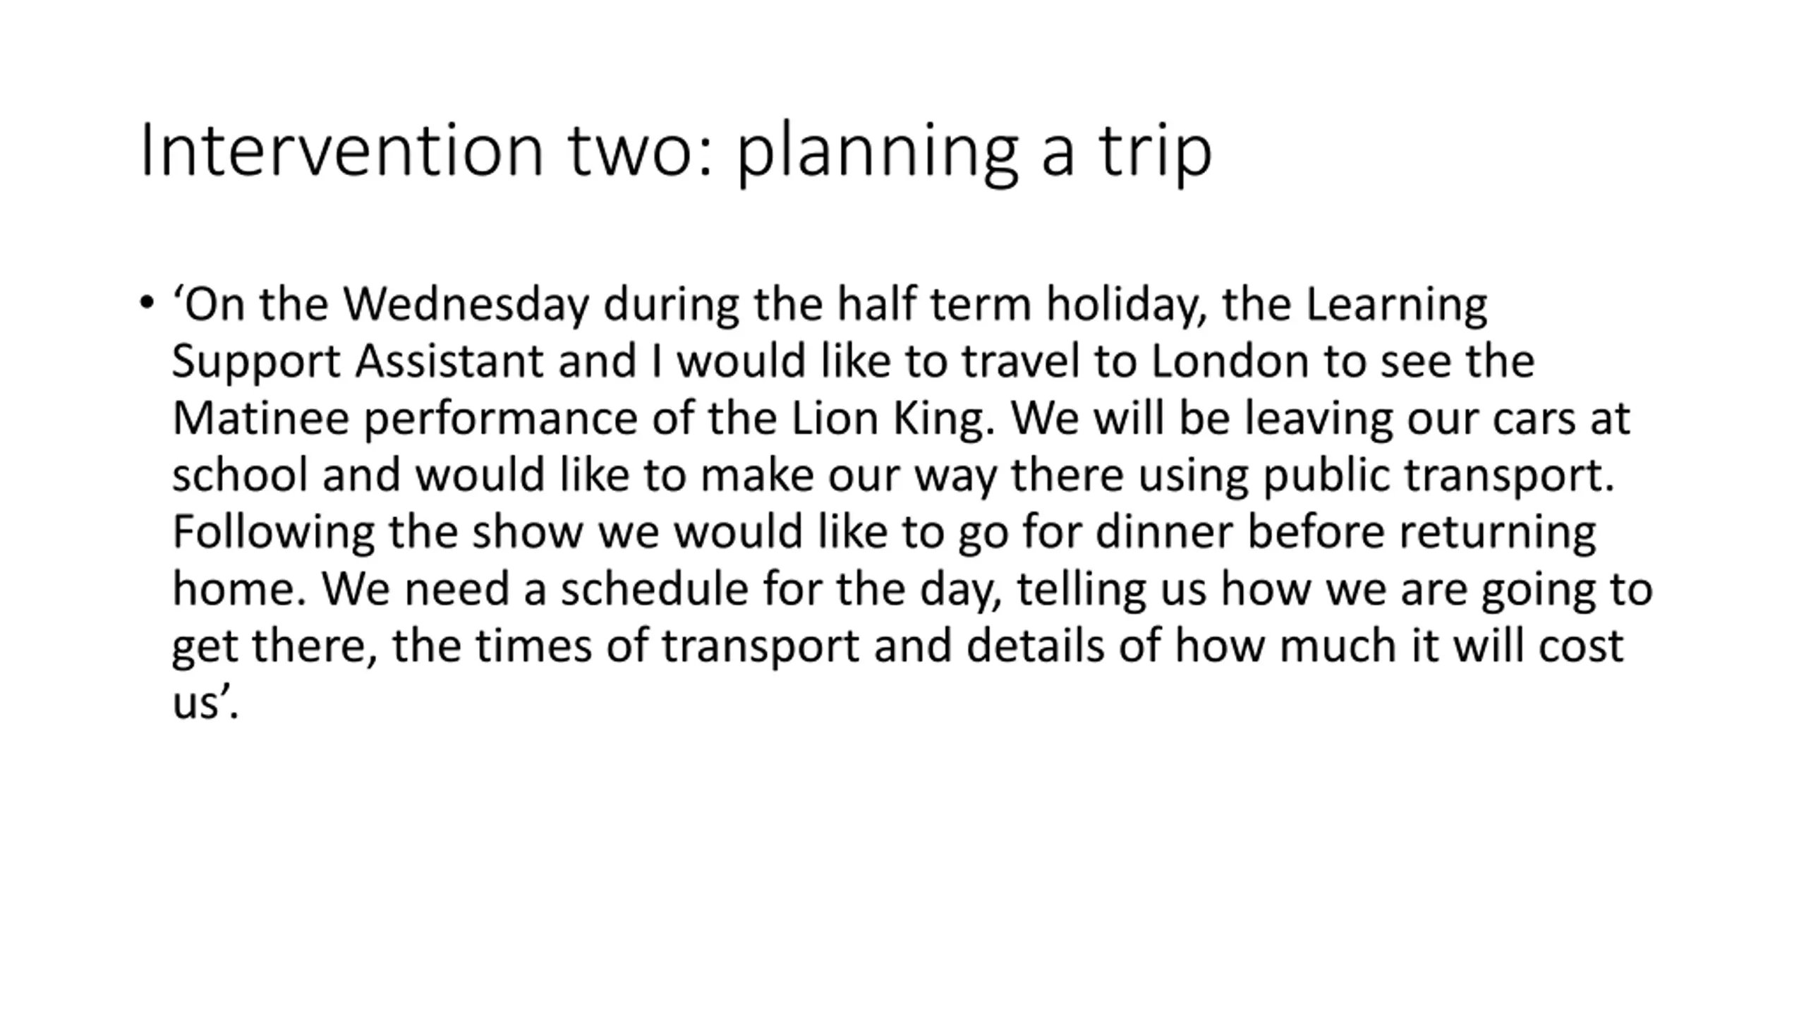Screen dimensions: 1806x1016
Task: Click the word 'London' in the text
Action: 1230,361
